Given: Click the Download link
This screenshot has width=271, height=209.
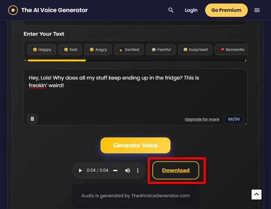Looking at the screenshot, I should pyautogui.click(x=176, y=170).
